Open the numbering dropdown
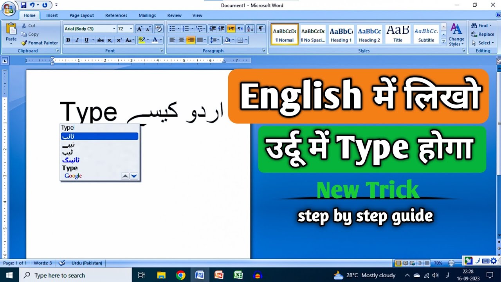The height and width of the screenshot is (282, 501). tap(192, 29)
